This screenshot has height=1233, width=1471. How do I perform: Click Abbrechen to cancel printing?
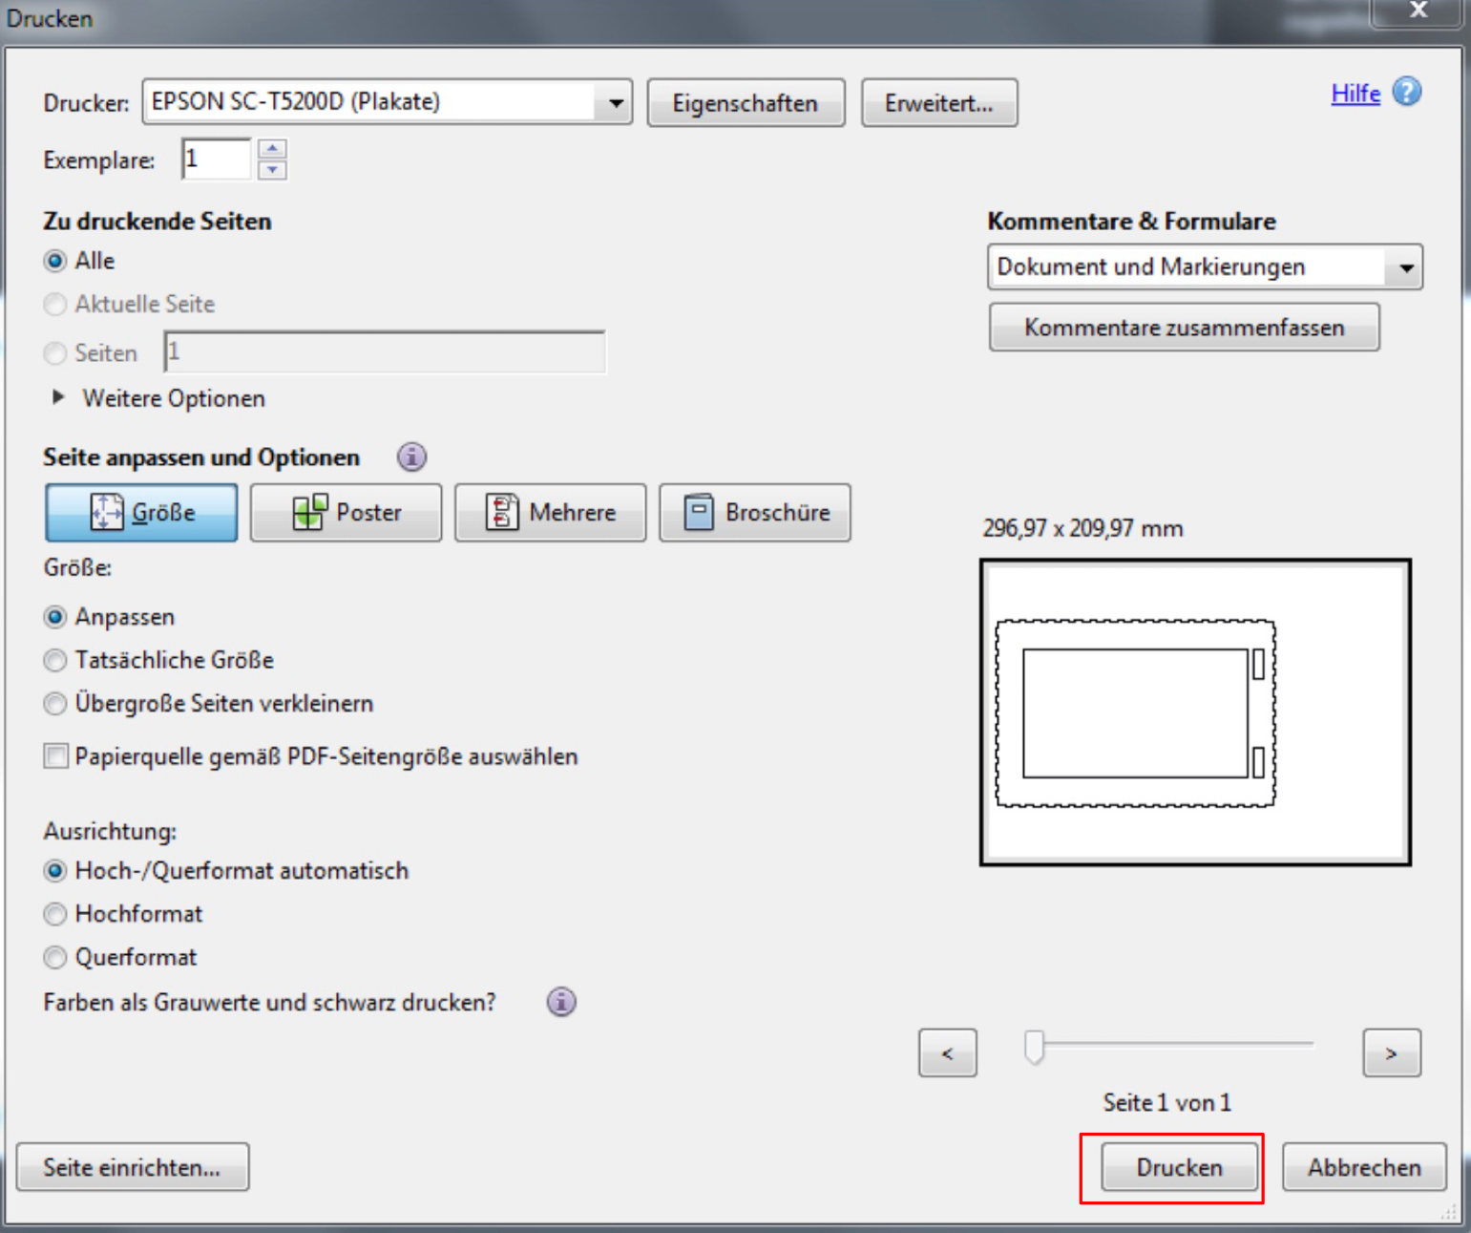pyautogui.click(x=1364, y=1167)
